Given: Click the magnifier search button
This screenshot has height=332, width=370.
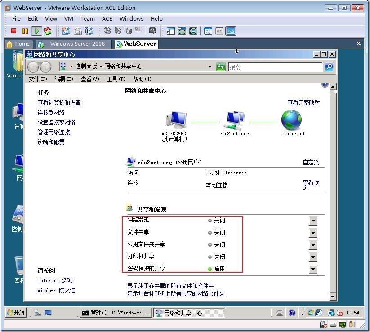Looking at the screenshot, I should tap(329, 67).
